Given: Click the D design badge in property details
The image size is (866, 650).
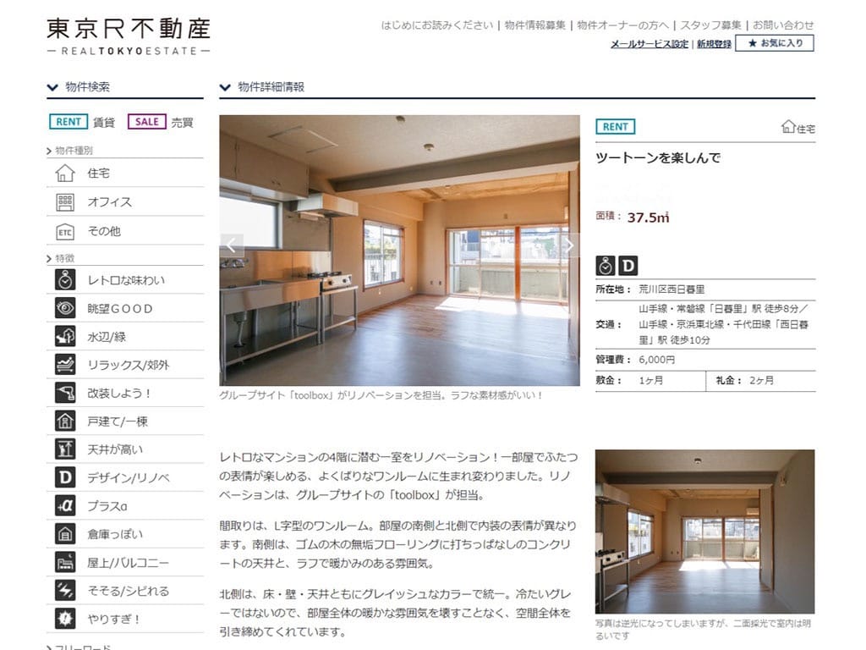Looking at the screenshot, I should (x=628, y=266).
